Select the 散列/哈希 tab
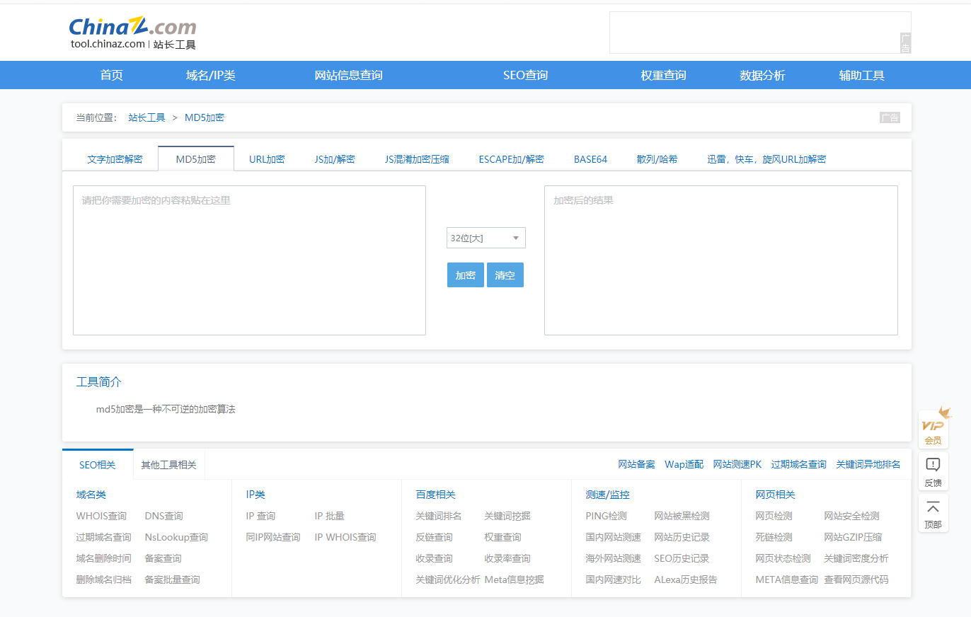This screenshot has width=971, height=617. pos(657,158)
